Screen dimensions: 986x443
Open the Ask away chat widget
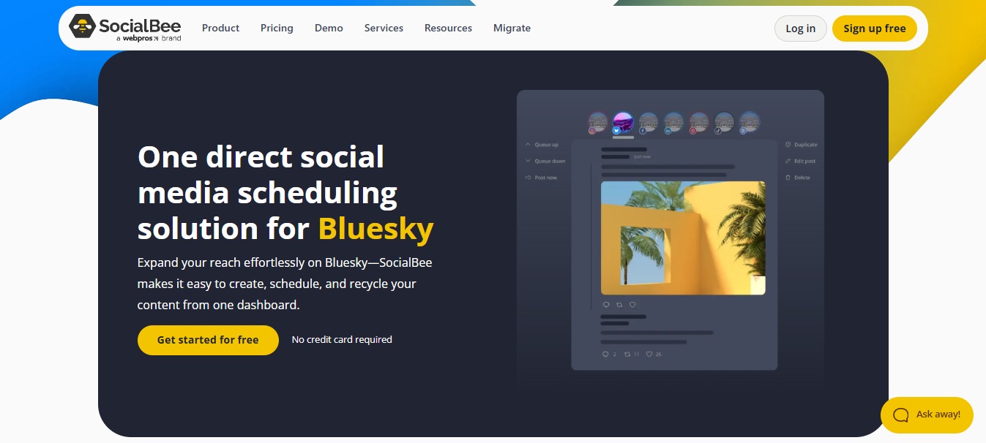click(927, 414)
